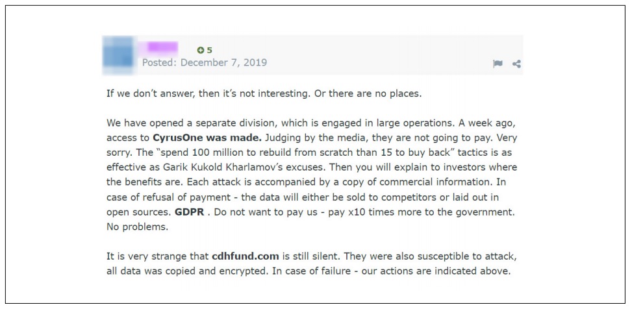The width and height of the screenshot is (630, 309).
Task: Click the bold GDPR text
Action: (189, 212)
